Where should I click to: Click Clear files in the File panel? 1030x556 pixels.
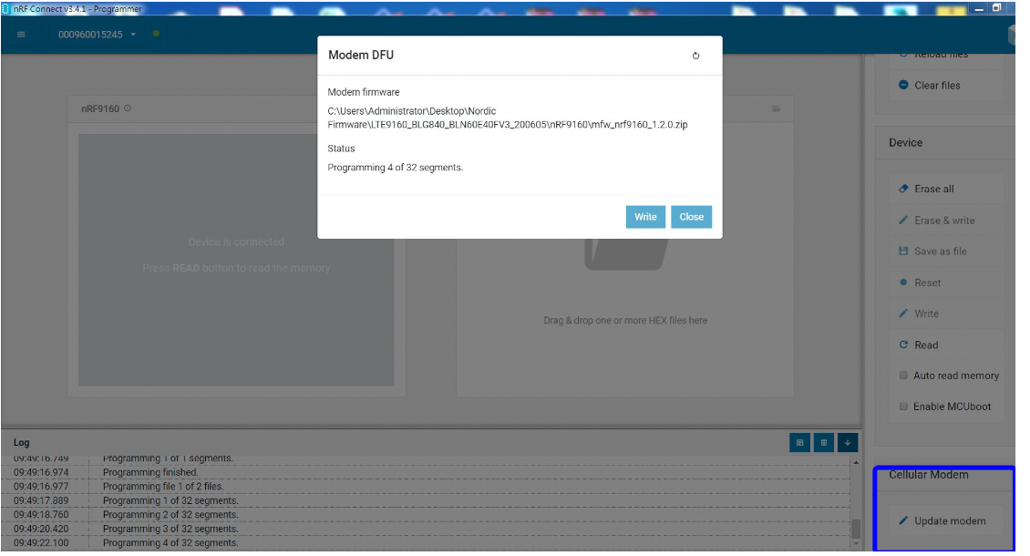[936, 86]
